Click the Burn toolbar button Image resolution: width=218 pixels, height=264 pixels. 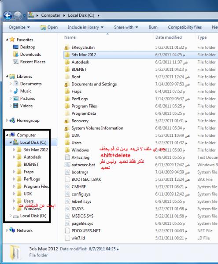[x=153, y=27]
